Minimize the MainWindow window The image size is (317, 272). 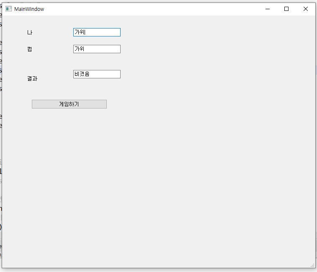[268, 9]
